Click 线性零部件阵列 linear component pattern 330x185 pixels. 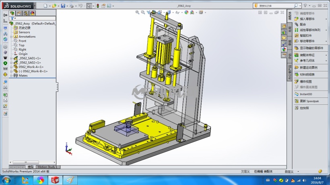pyautogui.click(x=310, y=30)
